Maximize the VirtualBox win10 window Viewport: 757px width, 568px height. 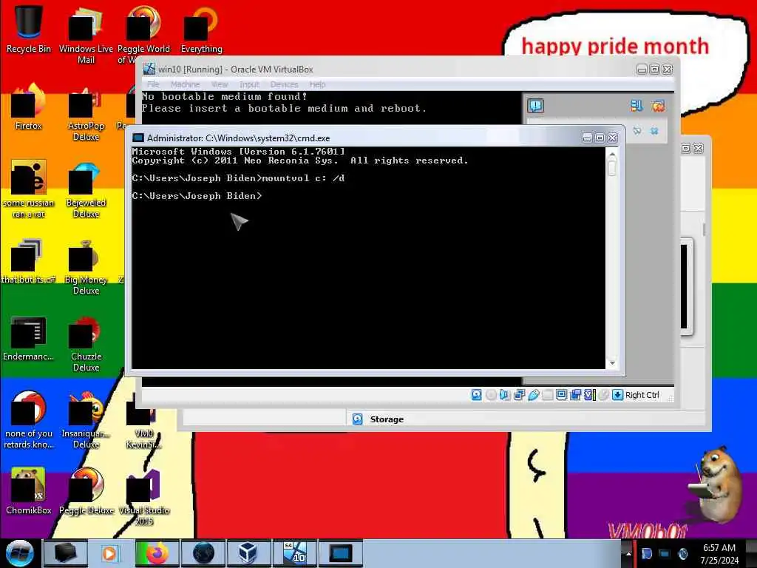tap(655, 70)
